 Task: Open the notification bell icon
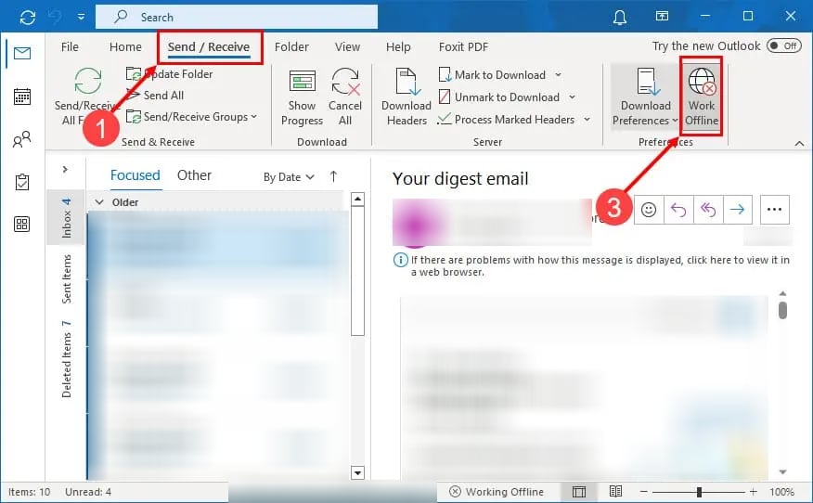[x=620, y=17]
